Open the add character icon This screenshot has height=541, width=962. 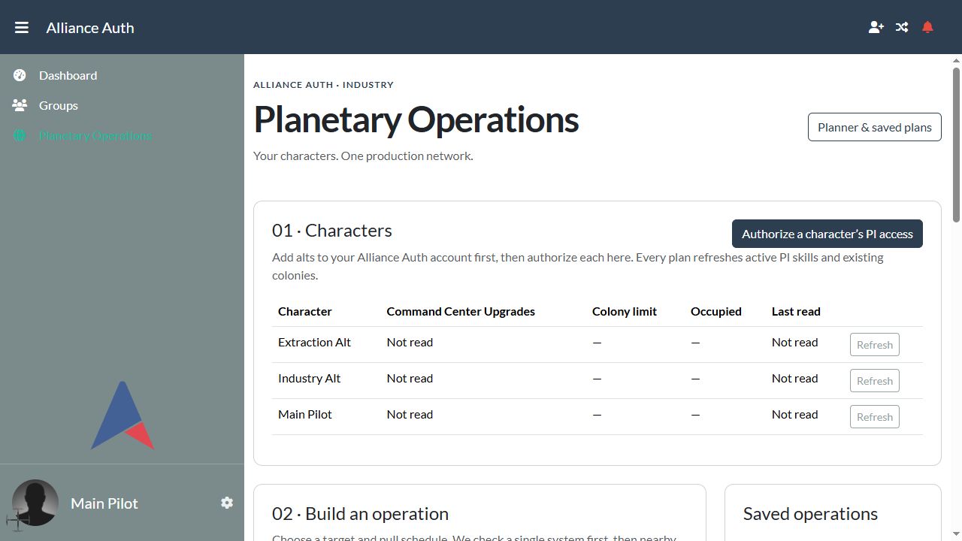click(876, 28)
